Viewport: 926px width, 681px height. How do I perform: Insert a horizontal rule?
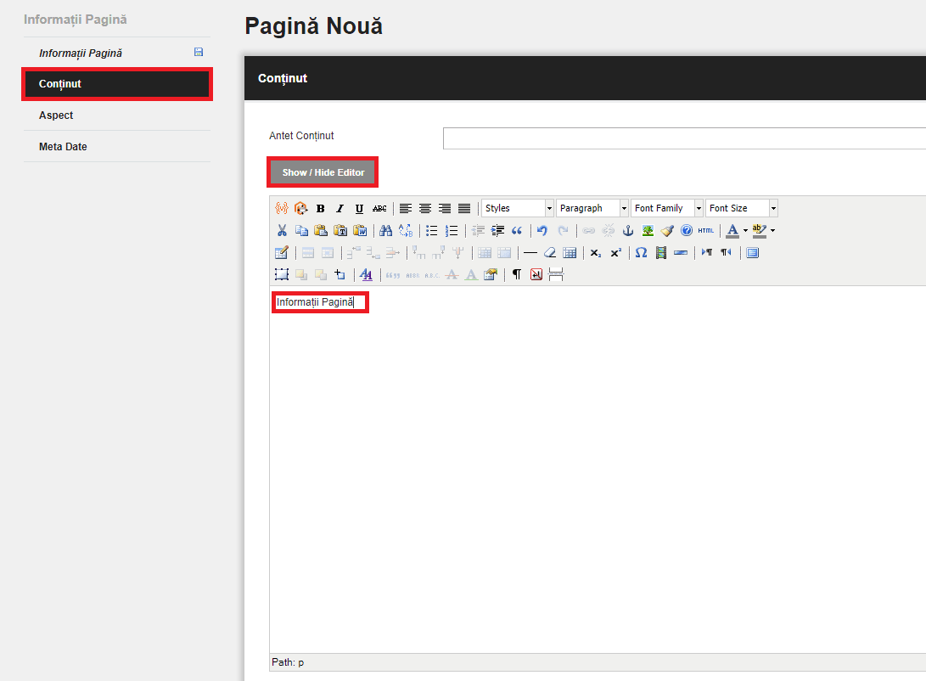[530, 253]
